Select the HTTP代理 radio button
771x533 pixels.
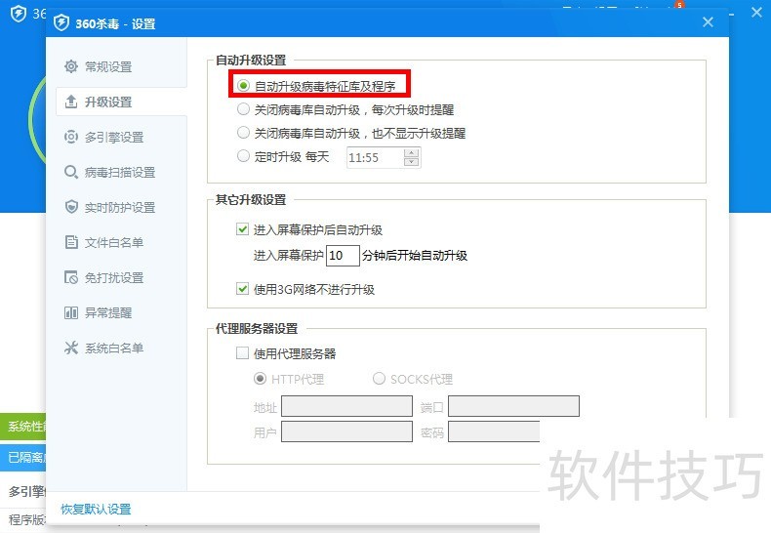[260, 379]
